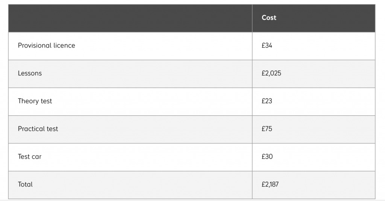
Task: Select the Total row label
Action: coord(25,185)
